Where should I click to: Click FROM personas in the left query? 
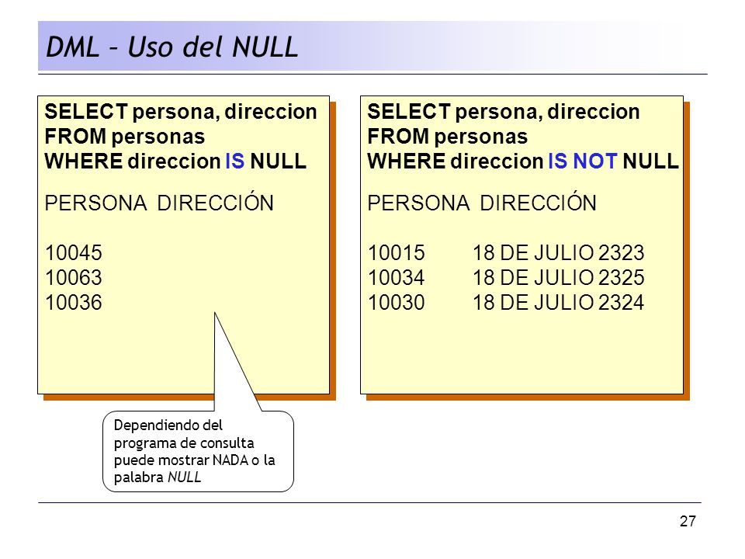[124, 137]
